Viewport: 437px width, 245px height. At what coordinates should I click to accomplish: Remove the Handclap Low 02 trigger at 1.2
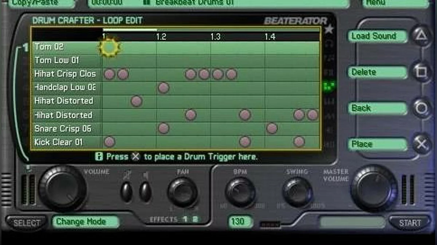click(x=164, y=87)
